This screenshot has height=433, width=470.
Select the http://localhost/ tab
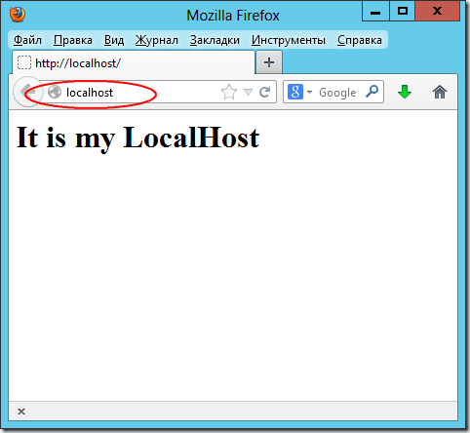pyautogui.click(x=134, y=62)
